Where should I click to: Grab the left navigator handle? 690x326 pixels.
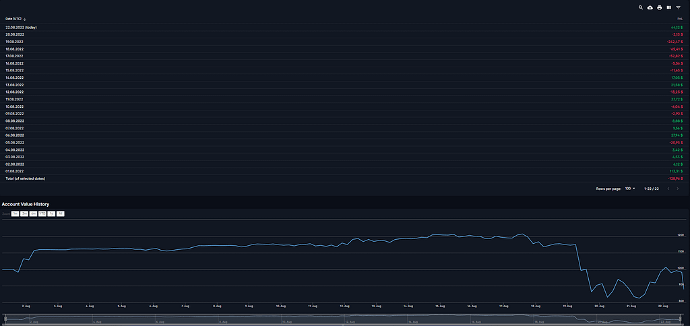(5, 318)
